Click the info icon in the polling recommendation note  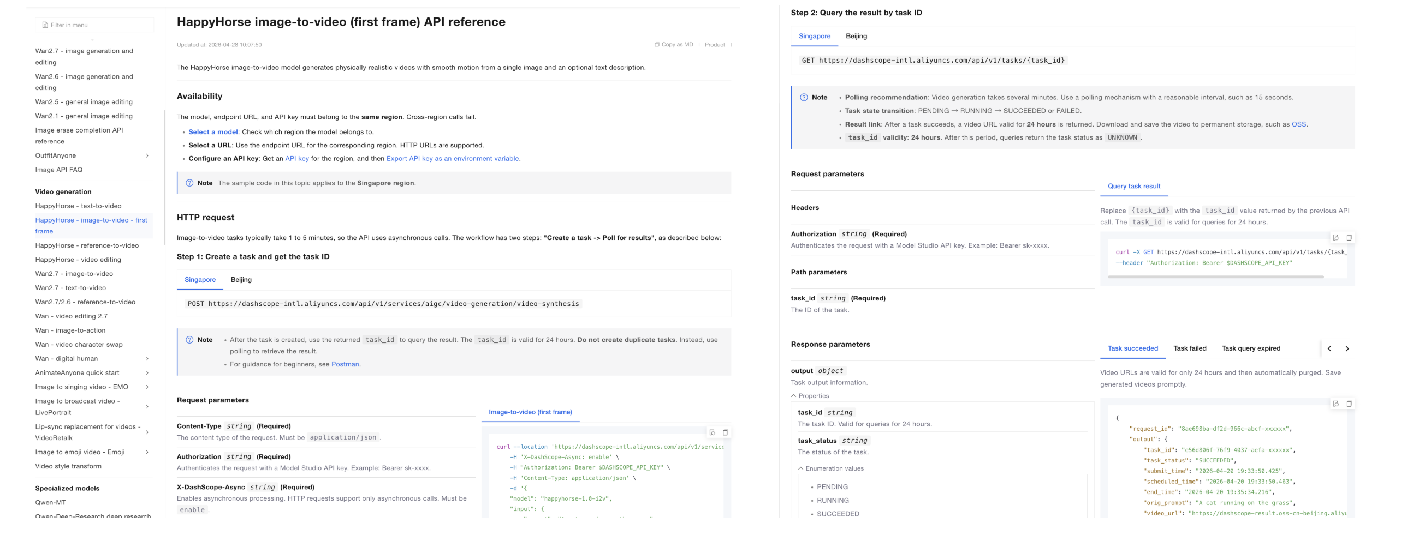804,98
